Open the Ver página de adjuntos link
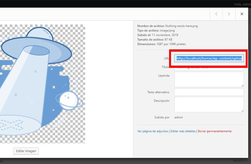The height and width of the screenshot is (164, 251). [153, 131]
